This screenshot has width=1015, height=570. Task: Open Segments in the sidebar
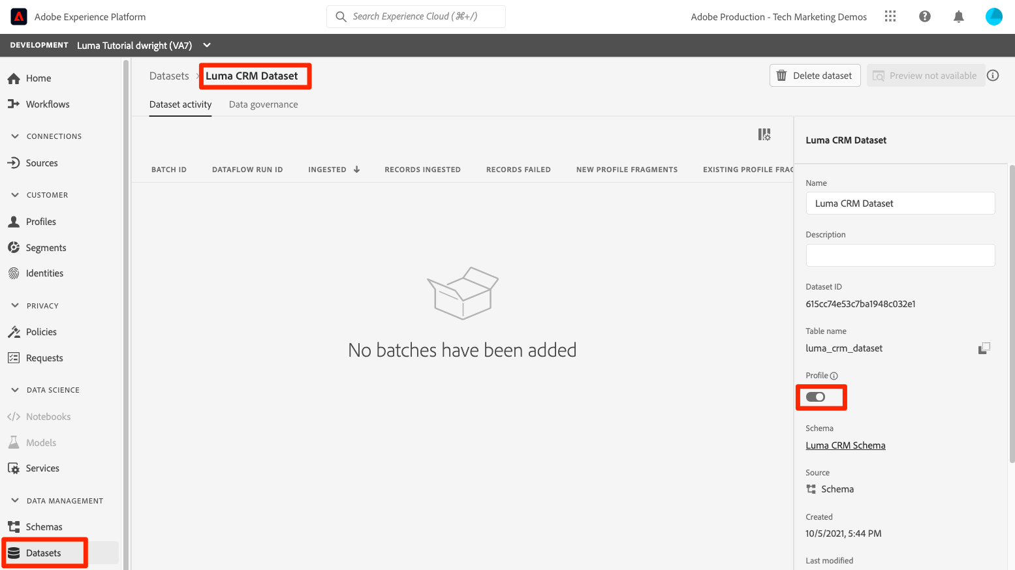(46, 248)
